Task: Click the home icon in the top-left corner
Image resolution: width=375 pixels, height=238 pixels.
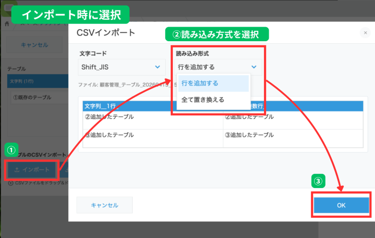Action: pyautogui.click(x=7, y=24)
